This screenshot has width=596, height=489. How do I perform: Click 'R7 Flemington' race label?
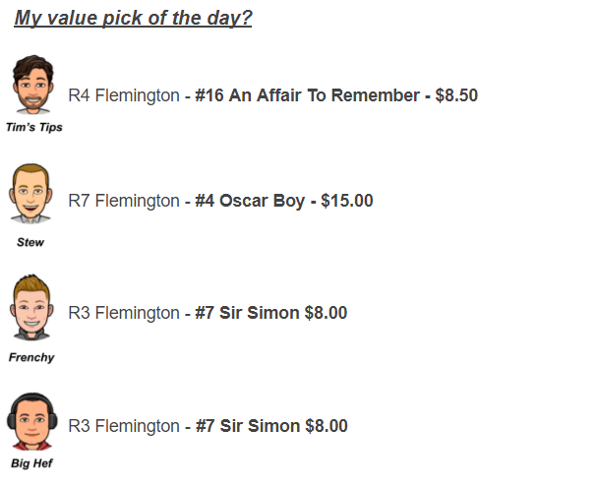[124, 201]
